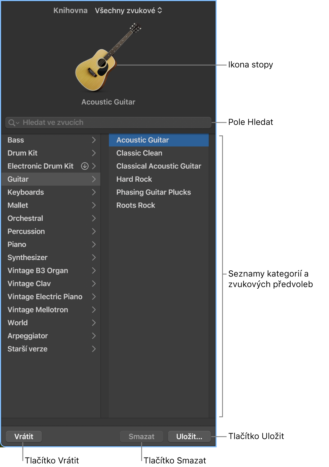The image size is (329, 467).
Task: Open the Starší verze category
Action: pyautogui.click(x=27, y=349)
